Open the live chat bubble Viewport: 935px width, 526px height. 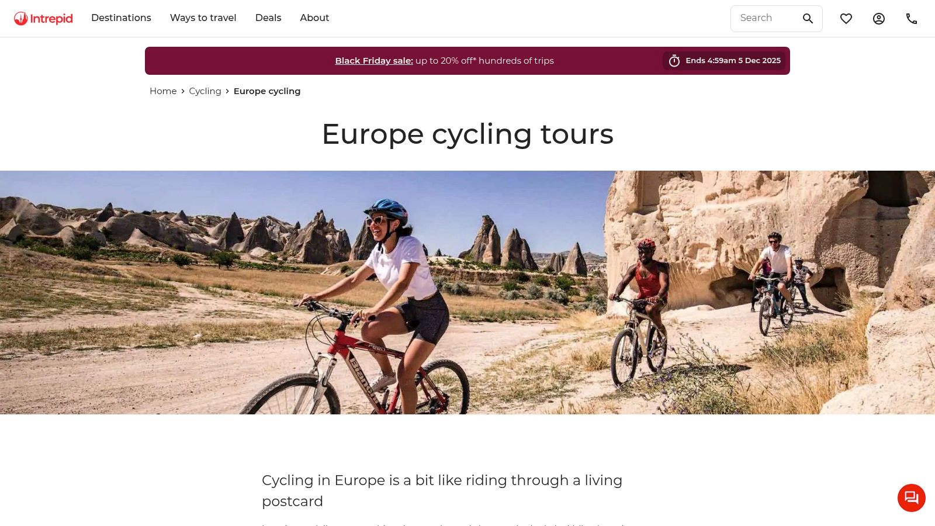point(912,498)
